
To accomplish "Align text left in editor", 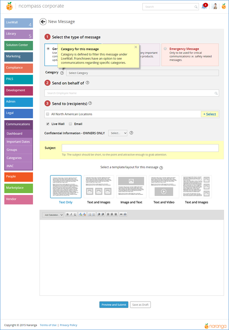I will pos(108,214).
